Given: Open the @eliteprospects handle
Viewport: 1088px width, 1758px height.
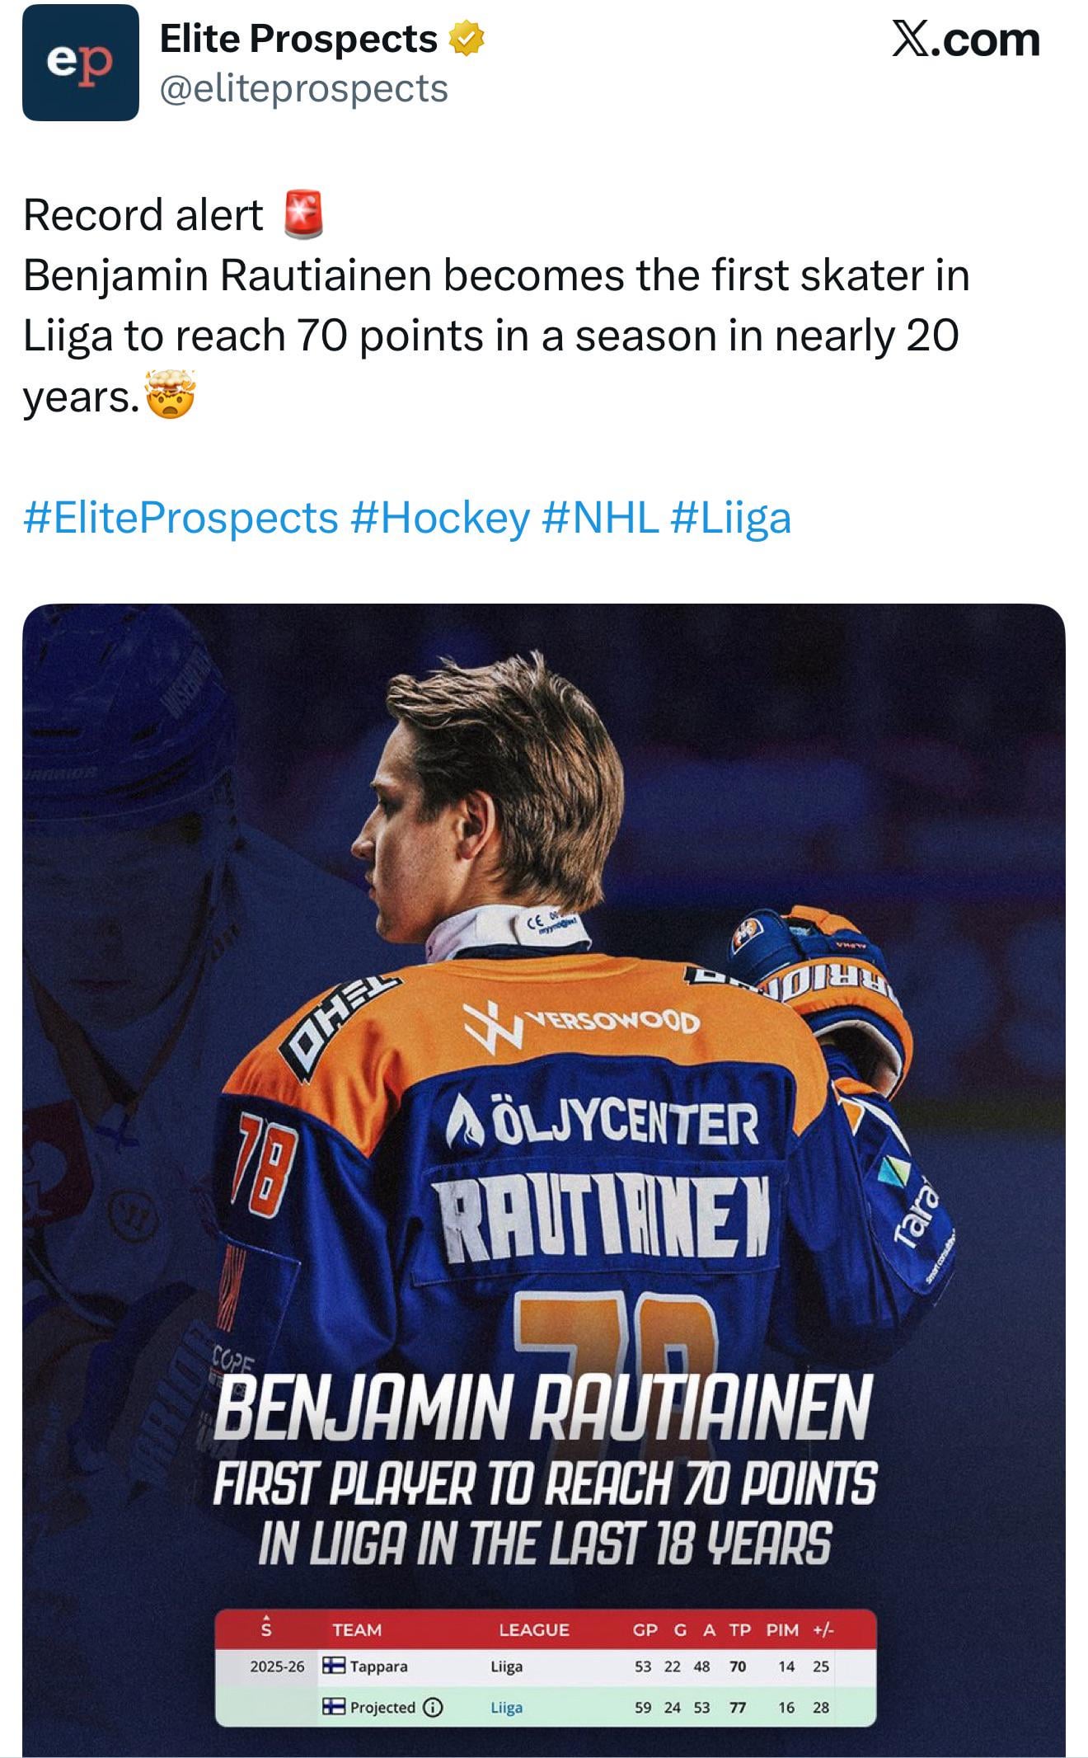Looking at the screenshot, I should pyautogui.click(x=303, y=88).
